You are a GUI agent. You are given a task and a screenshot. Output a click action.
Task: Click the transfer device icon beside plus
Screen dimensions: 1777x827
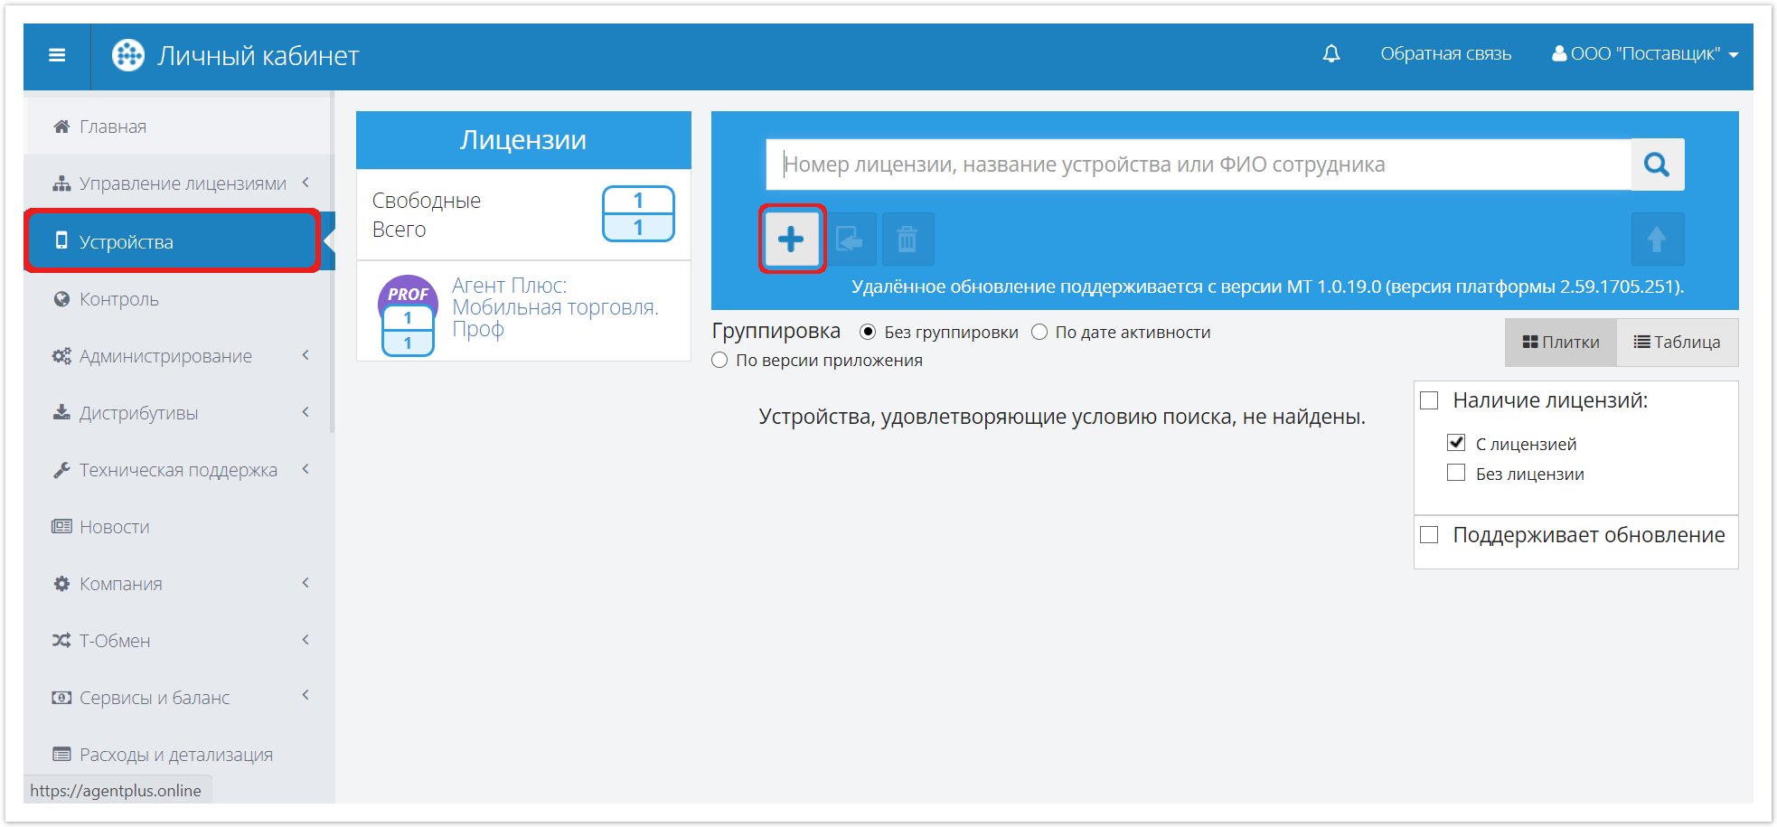click(850, 240)
